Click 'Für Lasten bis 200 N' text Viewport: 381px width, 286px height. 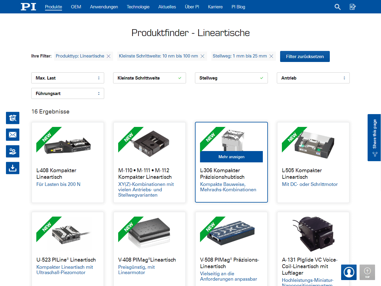click(58, 184)
